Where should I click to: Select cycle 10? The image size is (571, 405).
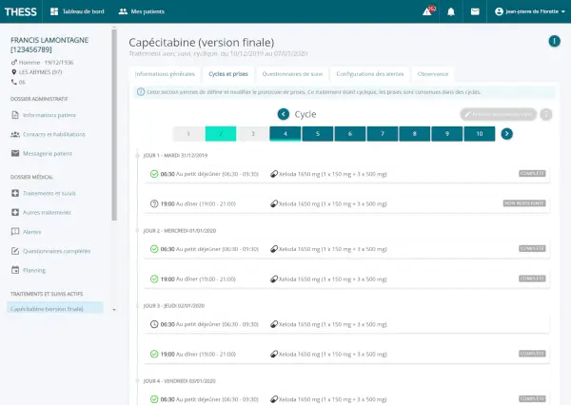[x=480, y=134]
